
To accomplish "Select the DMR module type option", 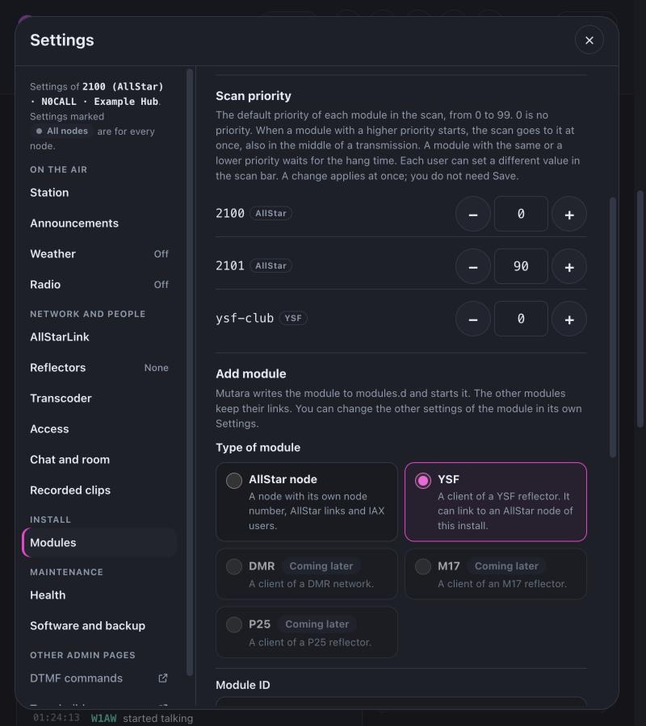I will tap(307, 574).
